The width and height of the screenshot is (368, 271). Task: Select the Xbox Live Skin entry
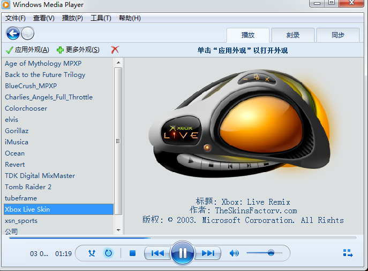point(59,210)
